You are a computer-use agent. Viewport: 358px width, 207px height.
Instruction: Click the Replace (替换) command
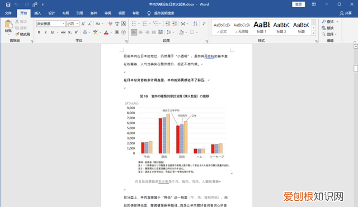point(328,28)
